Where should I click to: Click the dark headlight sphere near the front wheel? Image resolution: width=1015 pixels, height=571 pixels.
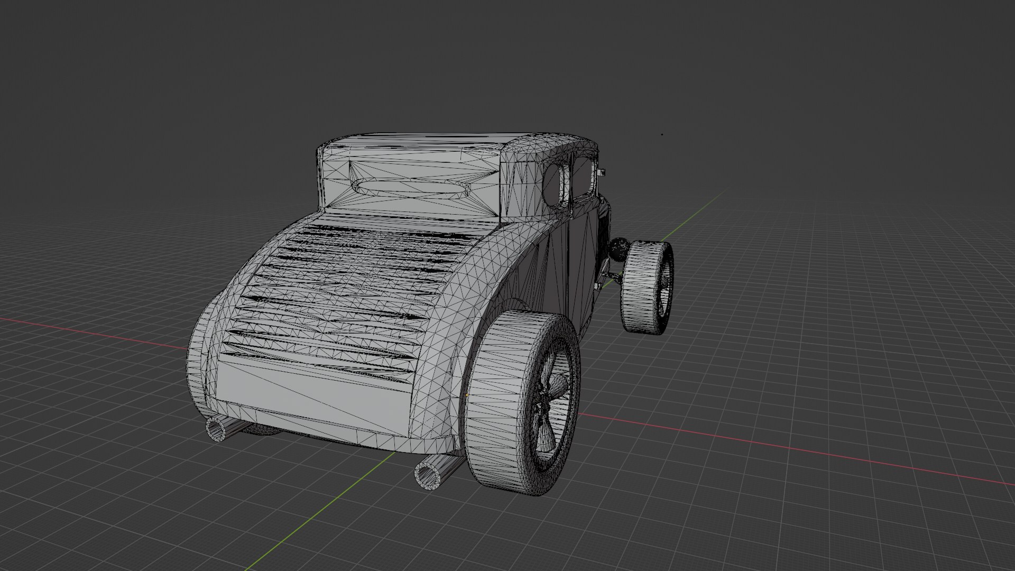618,249
